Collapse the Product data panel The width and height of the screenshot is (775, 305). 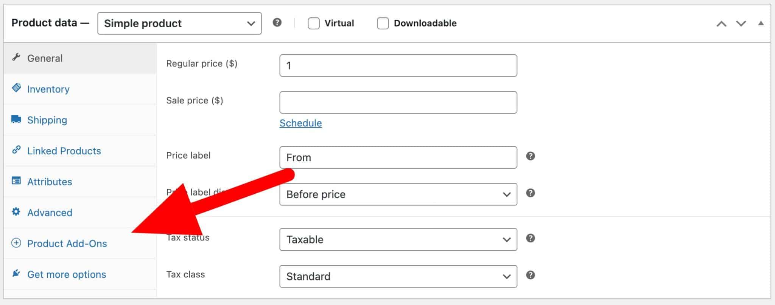pyautogui.click(x=760, y=23)
